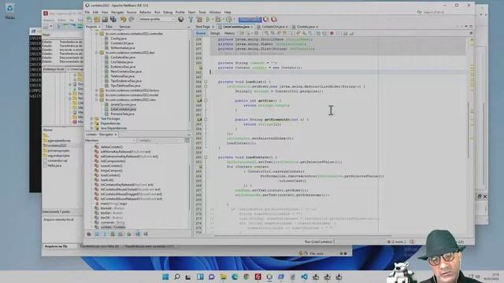504x283 pixels.
Task: Click the globe browser icon in toolbar
Action: click(x=181, y=20)
